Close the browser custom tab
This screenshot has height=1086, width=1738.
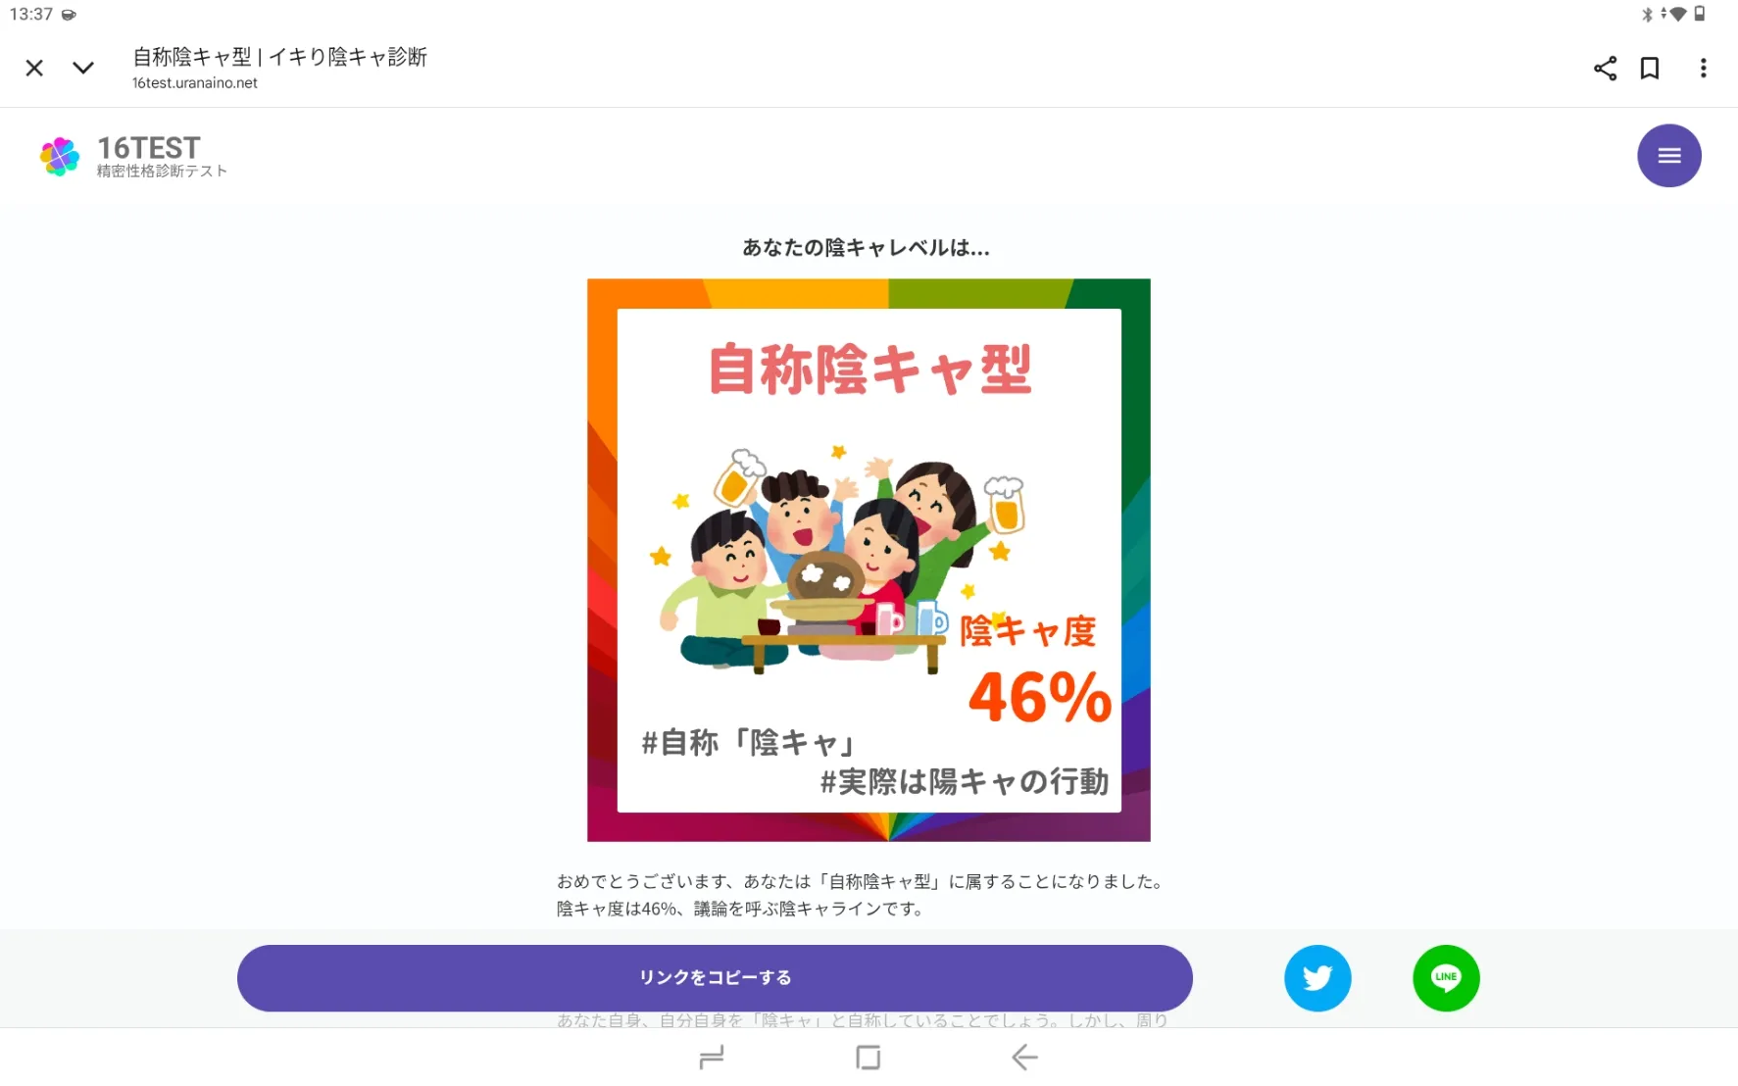click(x=34, y=68)
